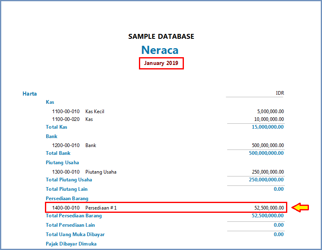322x250 pixels.
Task: Click the 250,000,000.00 Total Piutang Usaha amount
Action: point(266,180)
